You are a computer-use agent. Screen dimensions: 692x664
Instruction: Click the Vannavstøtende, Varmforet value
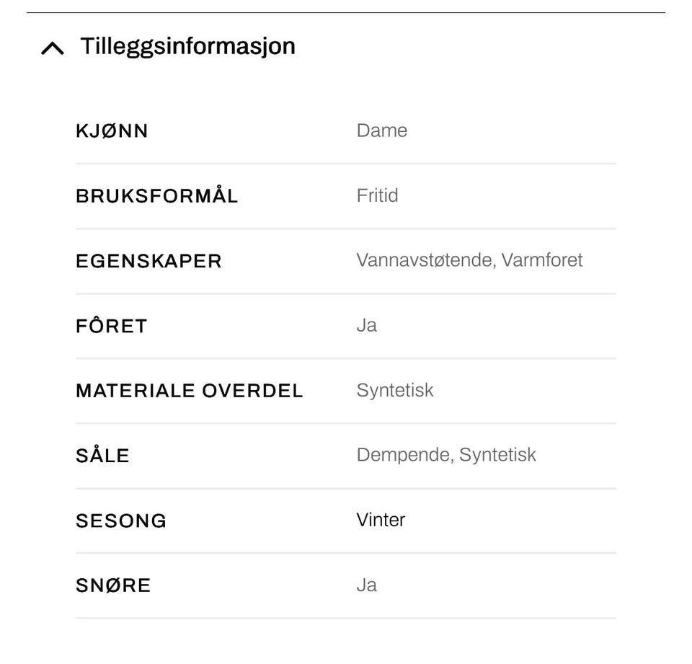click(x=469, y=260)
